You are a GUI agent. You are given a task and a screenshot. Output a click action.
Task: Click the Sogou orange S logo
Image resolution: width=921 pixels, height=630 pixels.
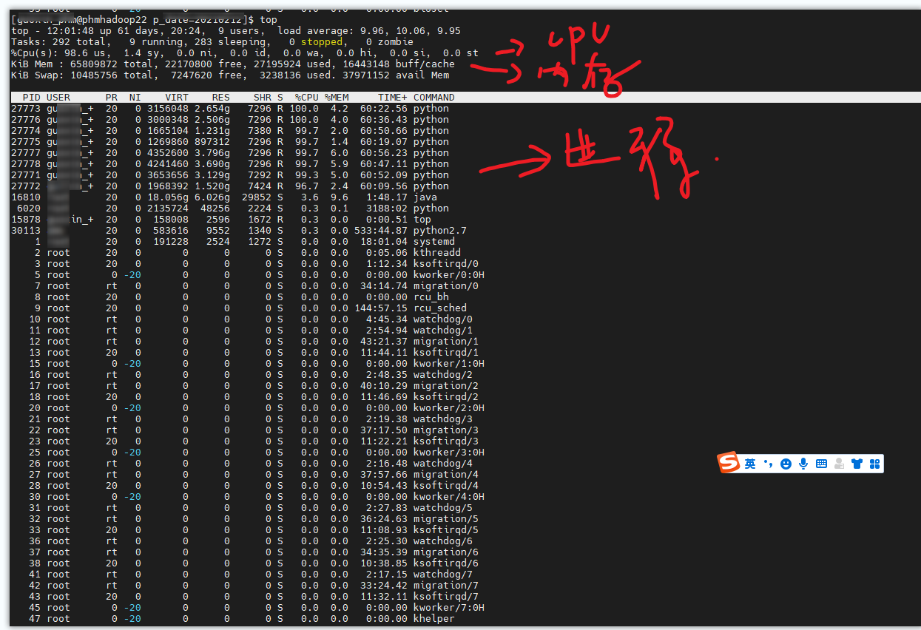pos(729,463)
